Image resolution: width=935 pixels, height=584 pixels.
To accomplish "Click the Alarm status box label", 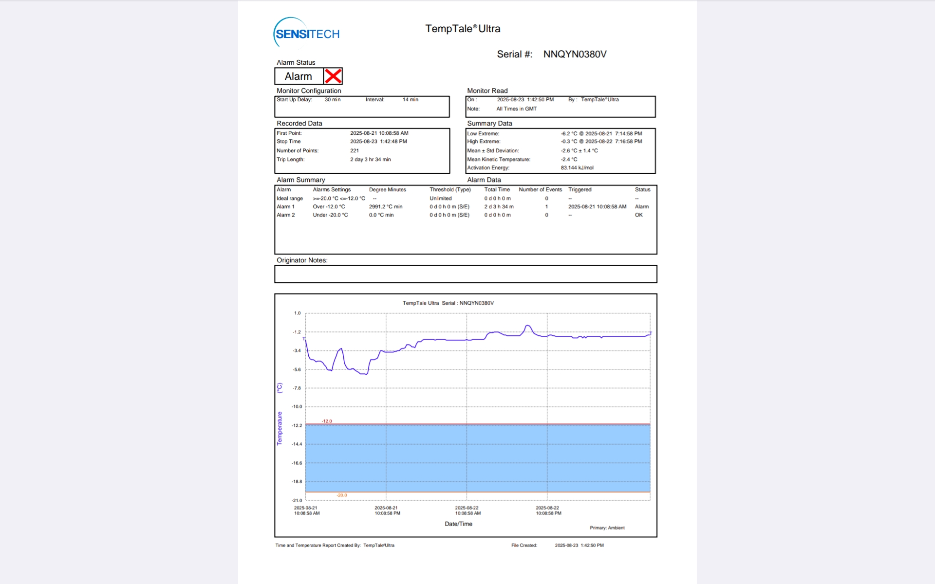I will click(x=299, y=76).
